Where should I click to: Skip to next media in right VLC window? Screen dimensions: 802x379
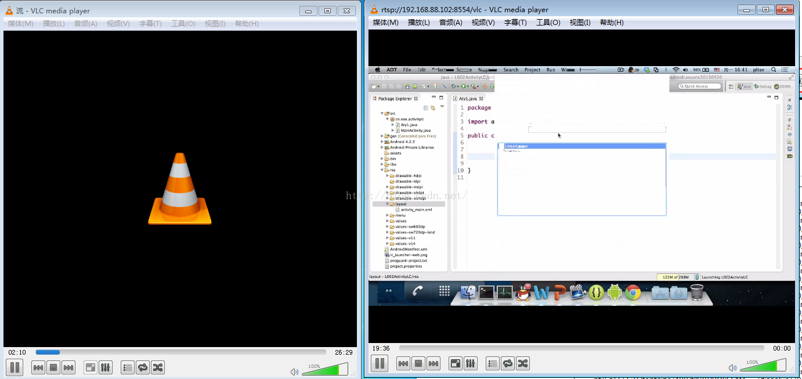(x=433, y=363)
